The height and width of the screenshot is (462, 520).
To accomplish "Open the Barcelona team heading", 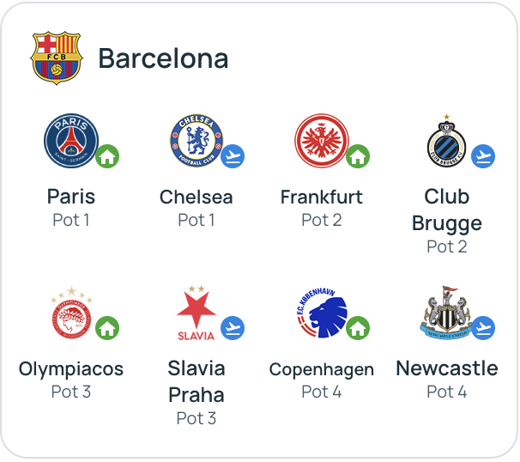I will 163,58.
